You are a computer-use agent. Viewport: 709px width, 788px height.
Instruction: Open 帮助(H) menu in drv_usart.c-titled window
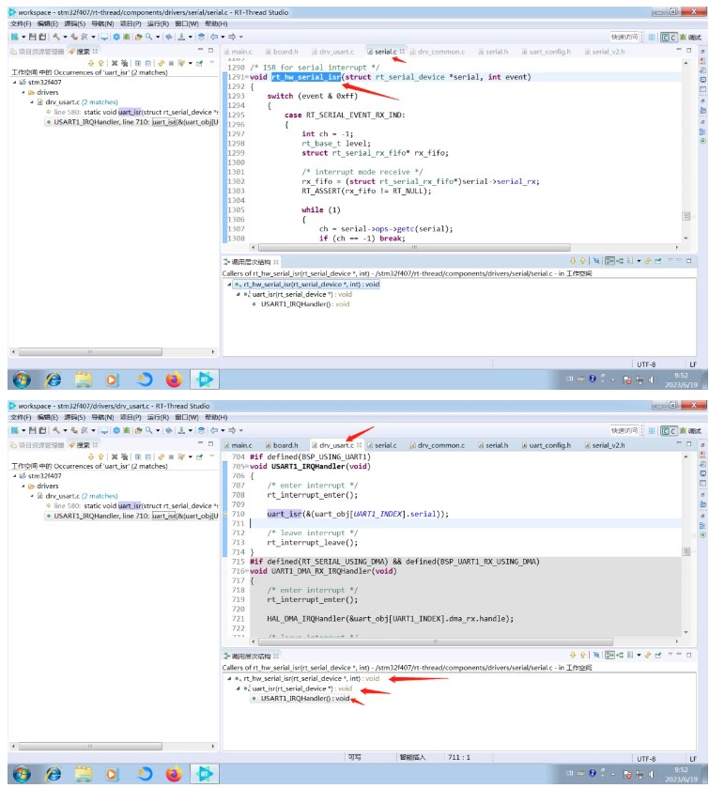(x=216, y=417)
